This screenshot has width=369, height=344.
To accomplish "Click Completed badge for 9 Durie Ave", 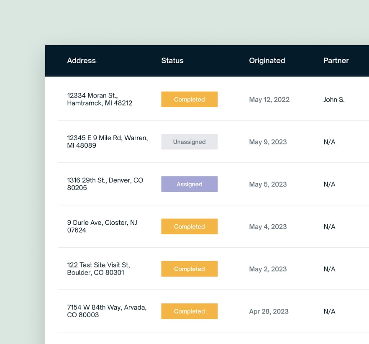I will pyautogui.click(x=189, y=226).
